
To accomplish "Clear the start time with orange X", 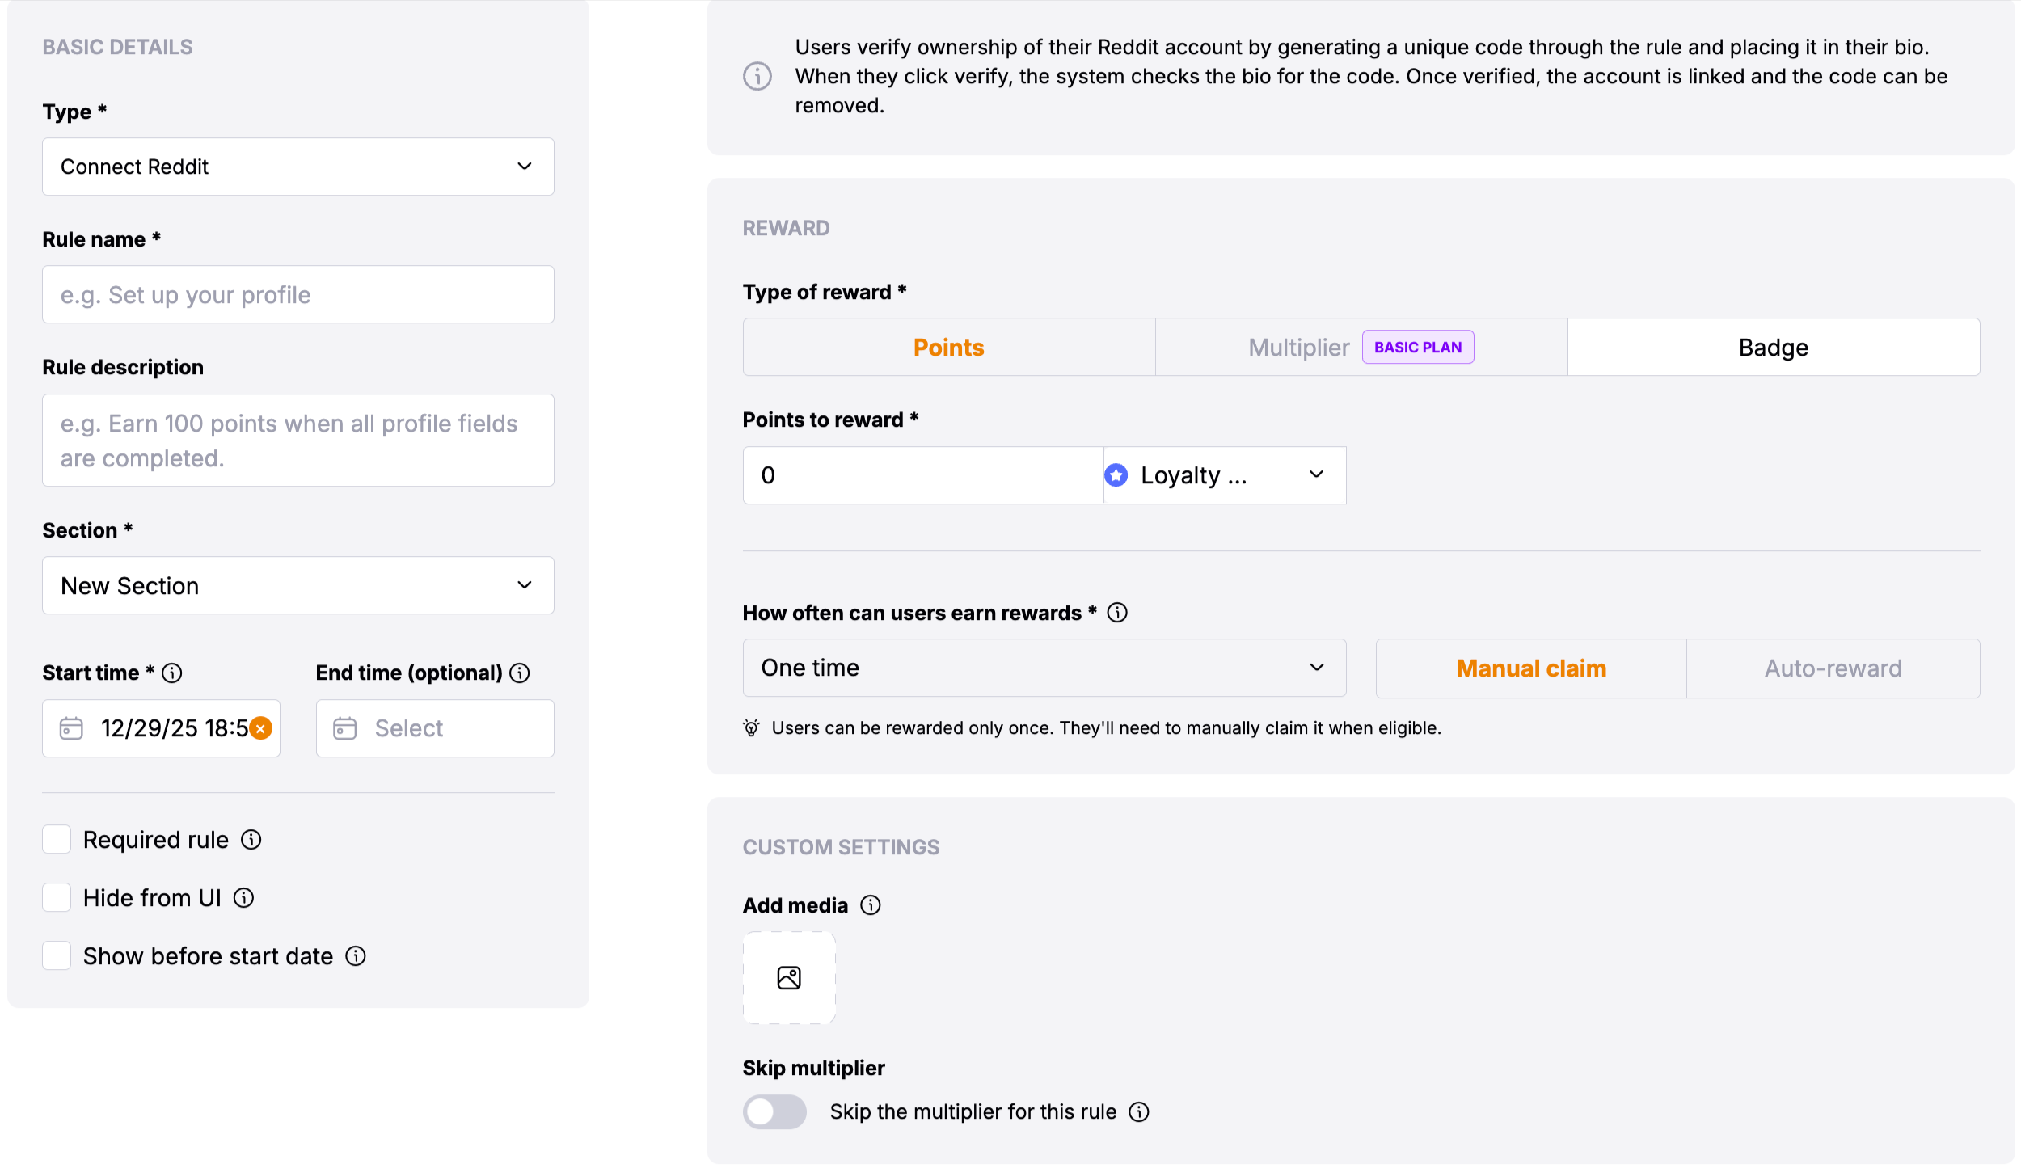I will click(x=260, y=728).
